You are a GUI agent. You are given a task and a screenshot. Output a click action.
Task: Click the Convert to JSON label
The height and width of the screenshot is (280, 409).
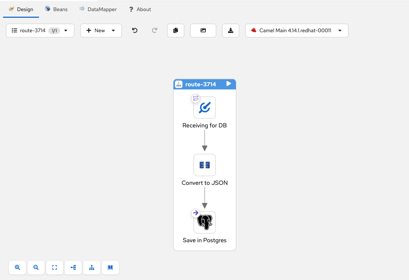point(205,183)
